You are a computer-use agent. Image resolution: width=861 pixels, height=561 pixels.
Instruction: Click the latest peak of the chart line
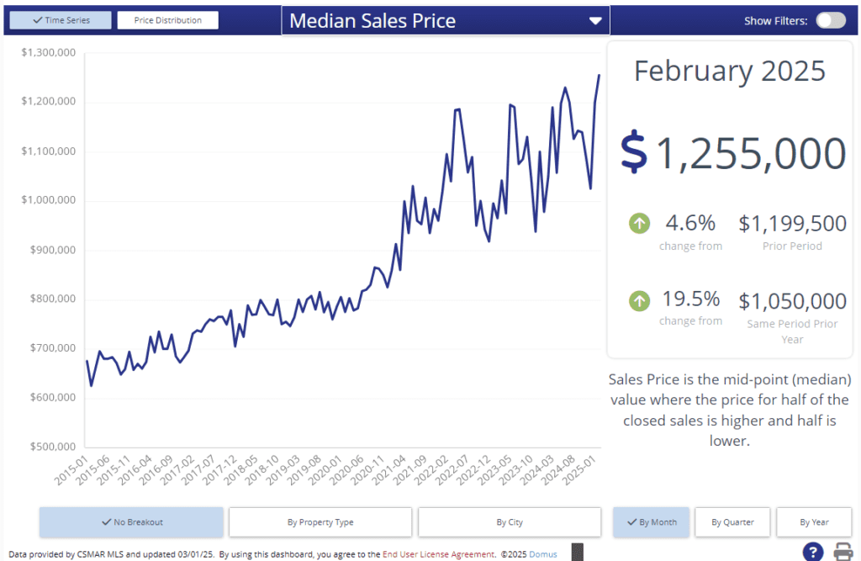point(599,76)
